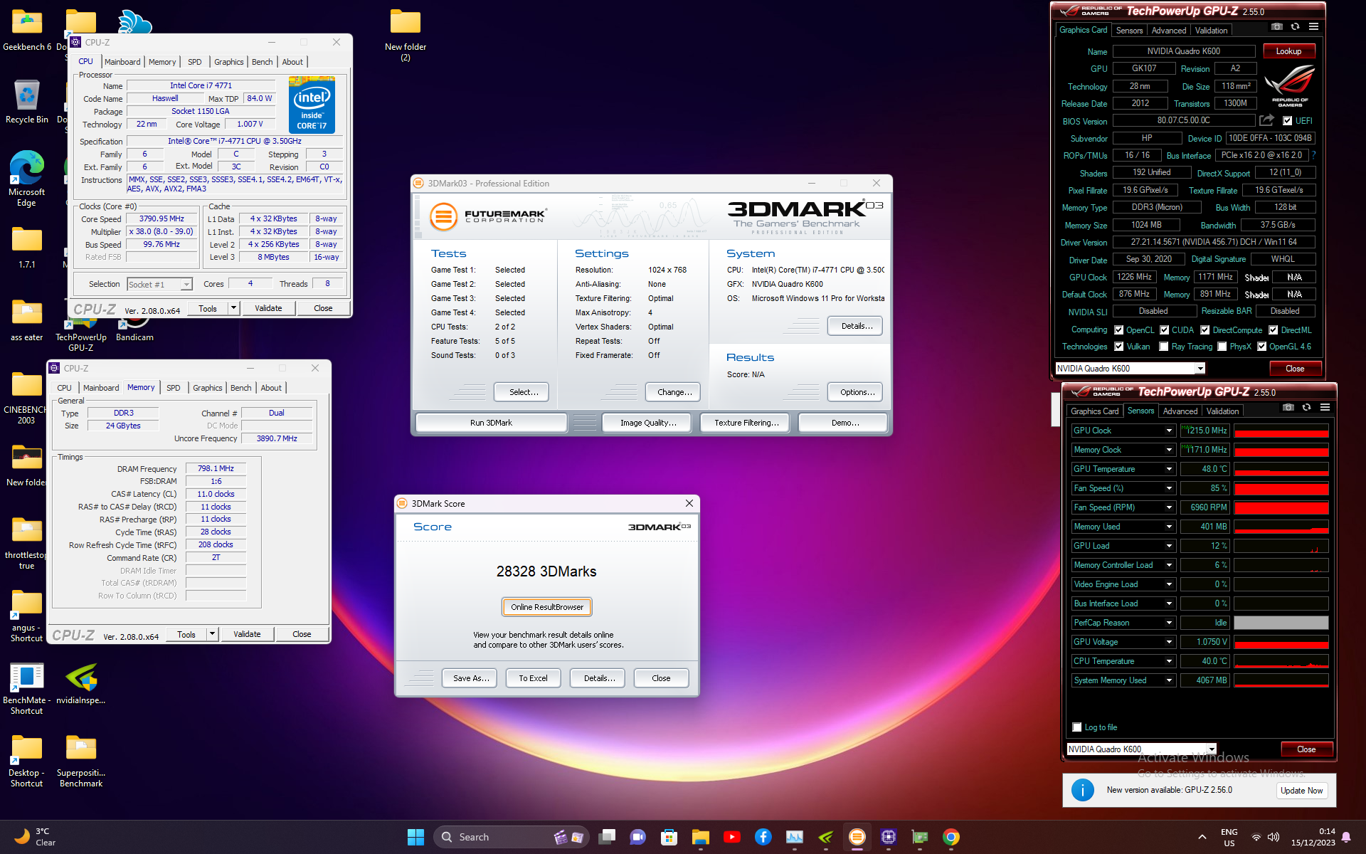Viewport: 1366px width, 854px height.
Task: Open Facebook icon on taskbar
Action: click(763, 837)
